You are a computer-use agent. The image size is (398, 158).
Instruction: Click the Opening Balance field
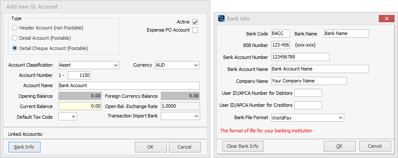(x=80, y=96)
